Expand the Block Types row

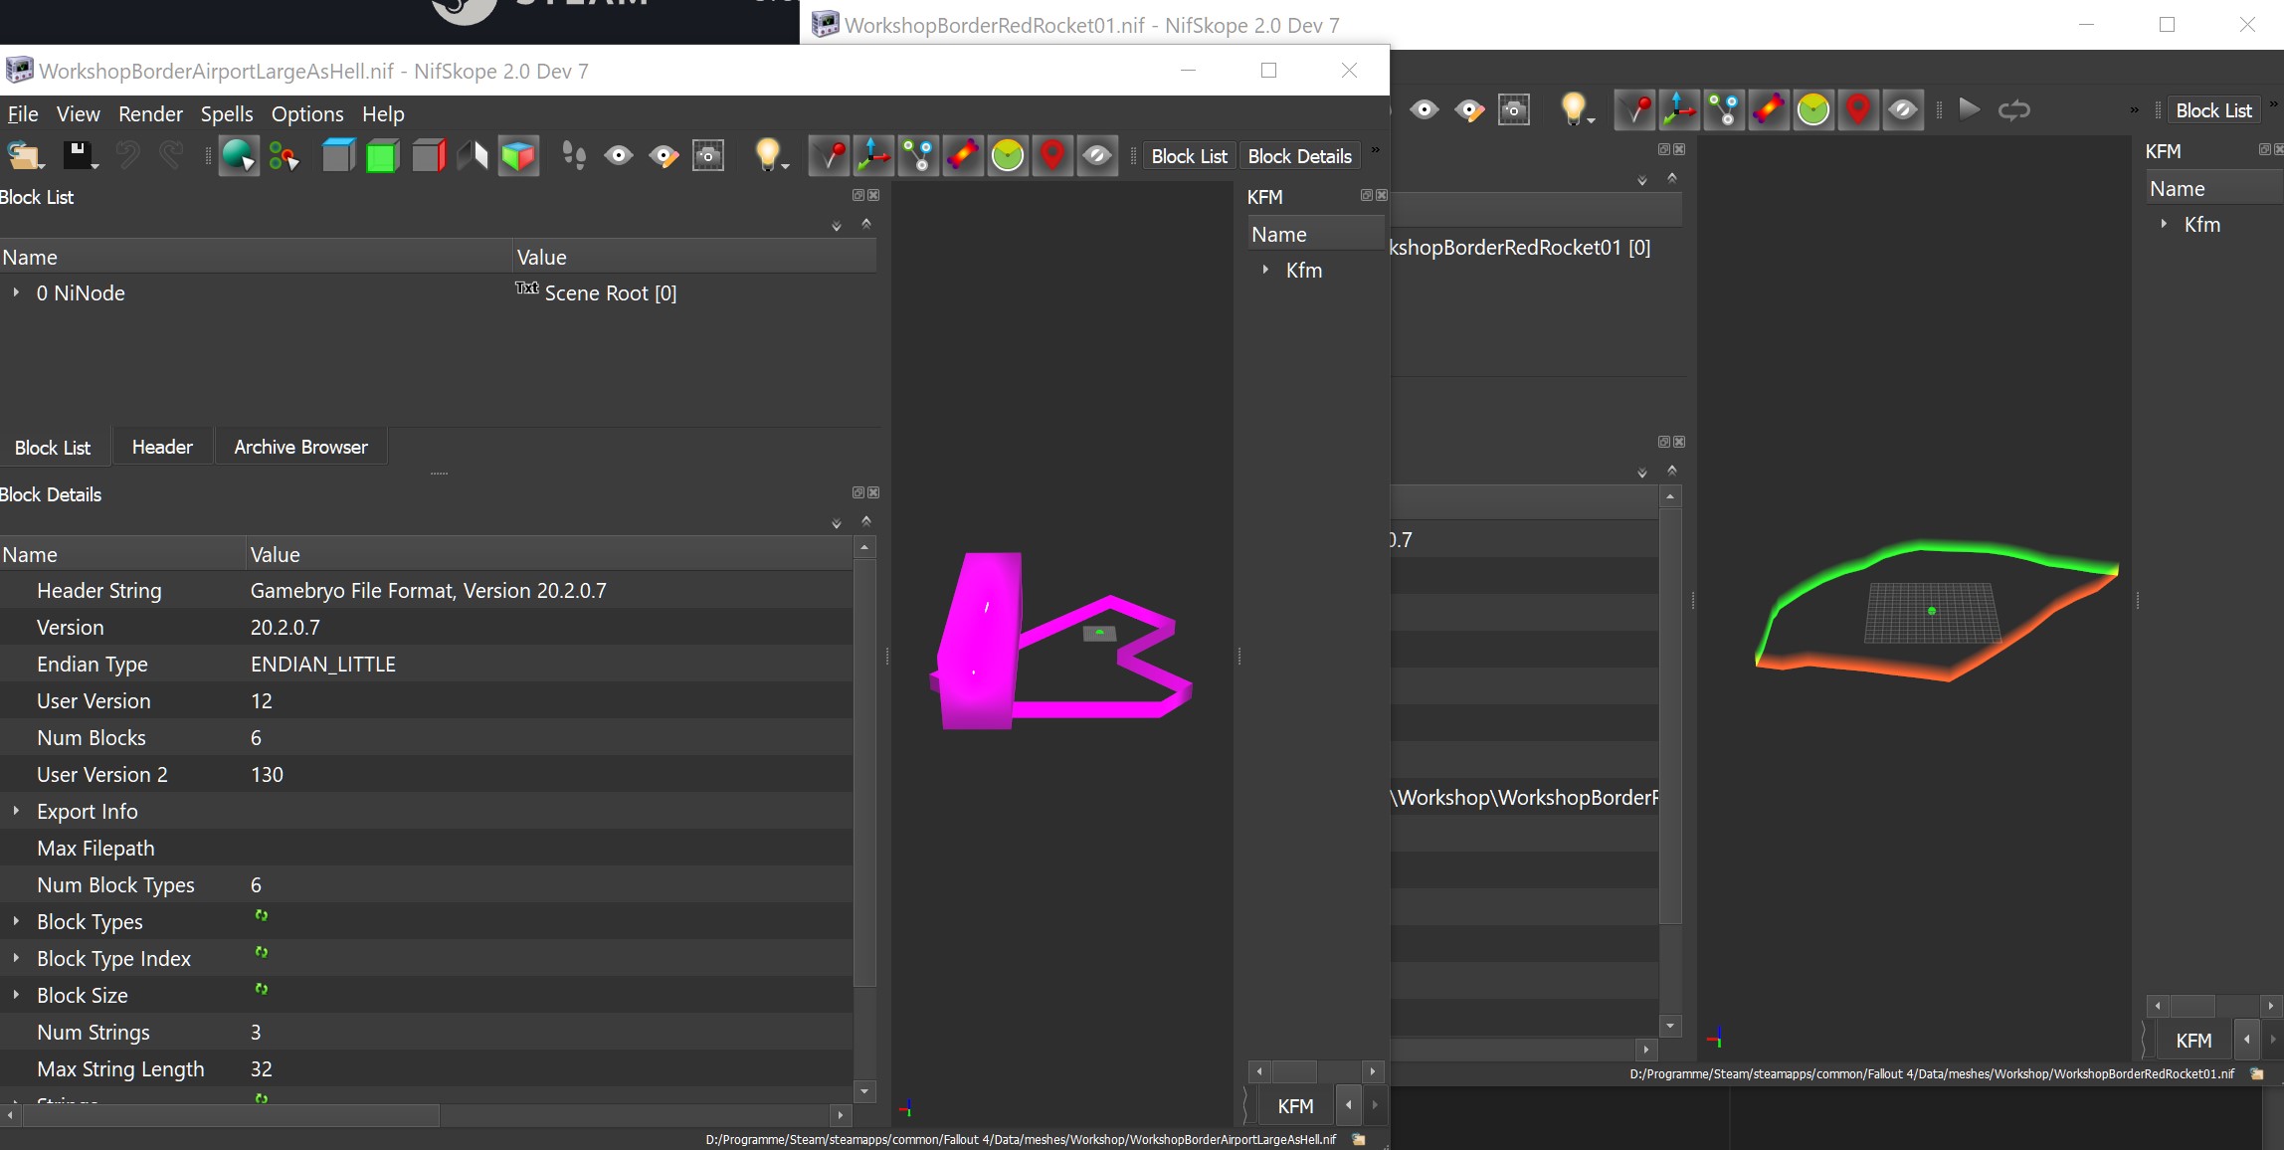coord(16,921)
